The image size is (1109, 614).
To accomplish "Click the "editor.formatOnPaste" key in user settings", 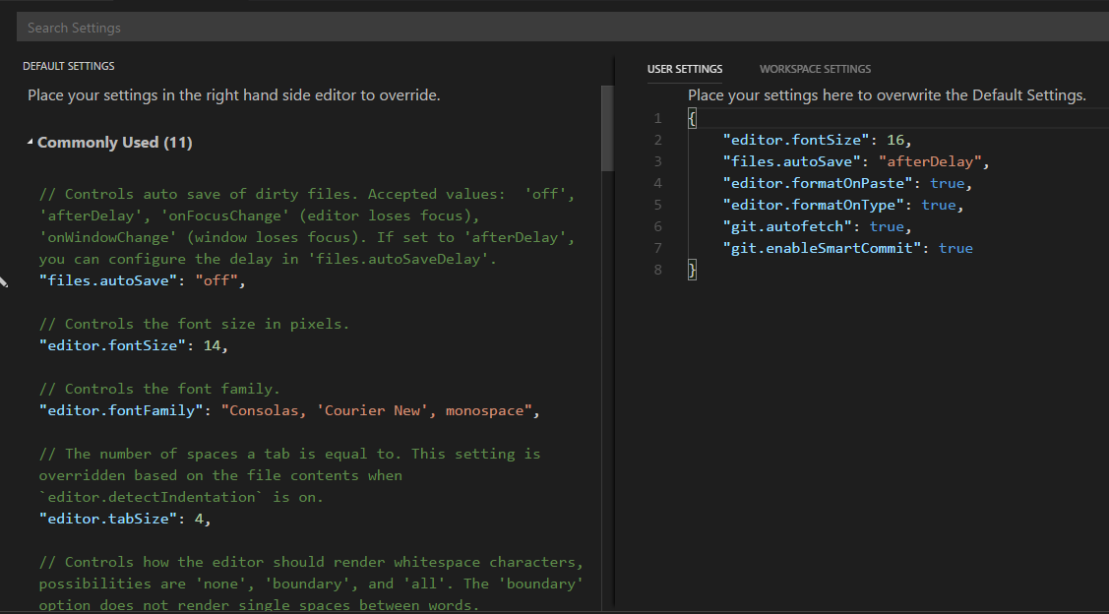I will pos(818,183).
